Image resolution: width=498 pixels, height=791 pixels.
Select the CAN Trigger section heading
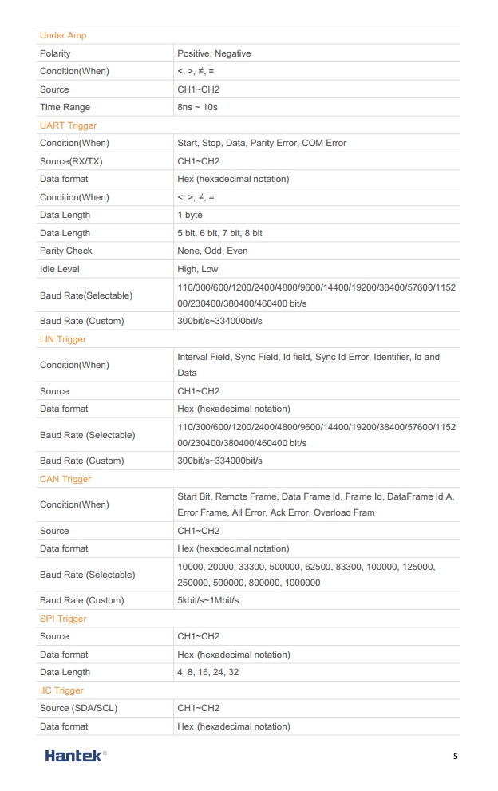tap(65, 479)
